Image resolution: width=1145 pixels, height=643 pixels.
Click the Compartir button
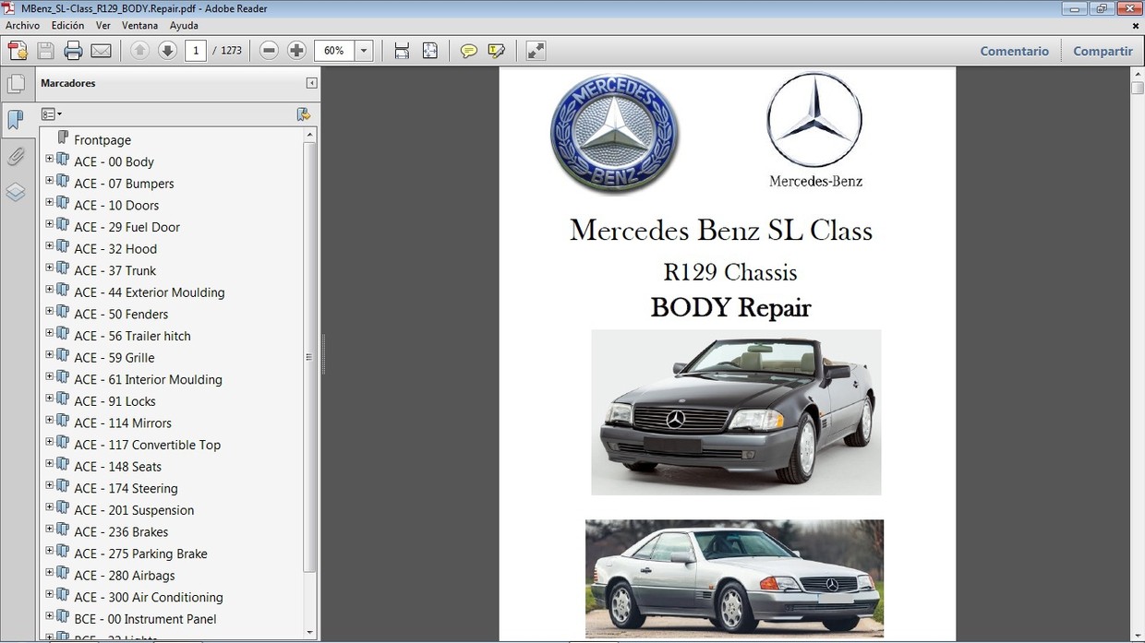pyautogui.click(x=1103, y=51)
